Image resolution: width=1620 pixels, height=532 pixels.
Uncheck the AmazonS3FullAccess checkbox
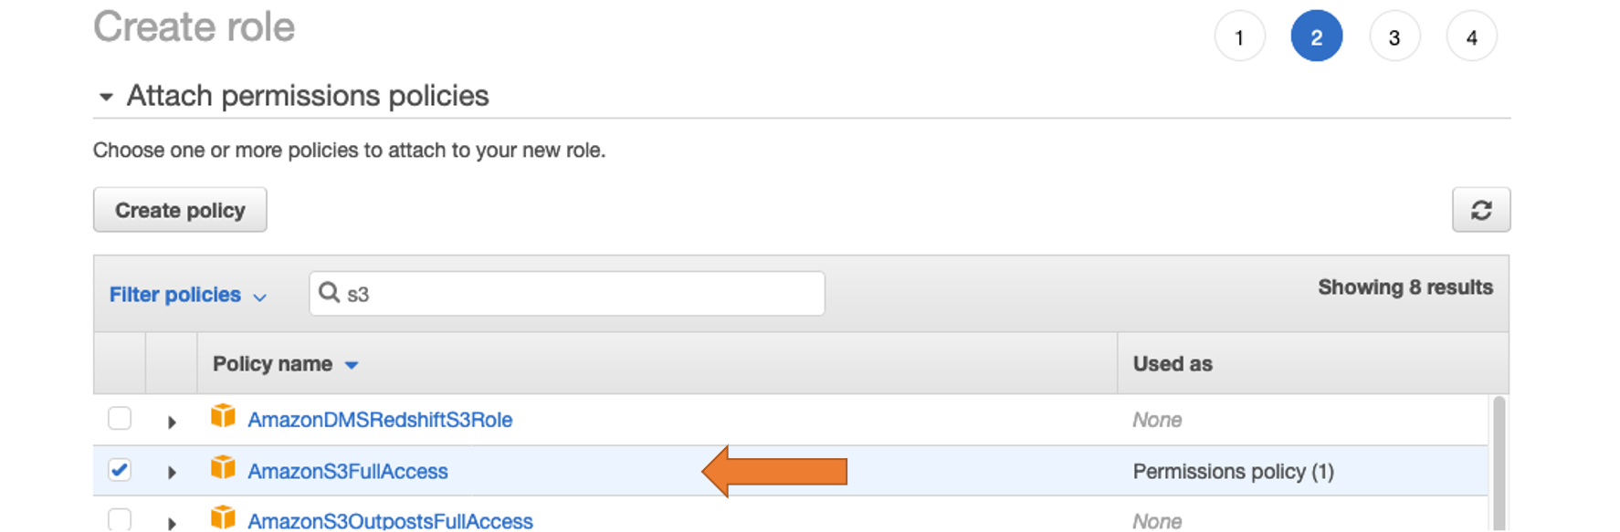[x=120, y=469]
